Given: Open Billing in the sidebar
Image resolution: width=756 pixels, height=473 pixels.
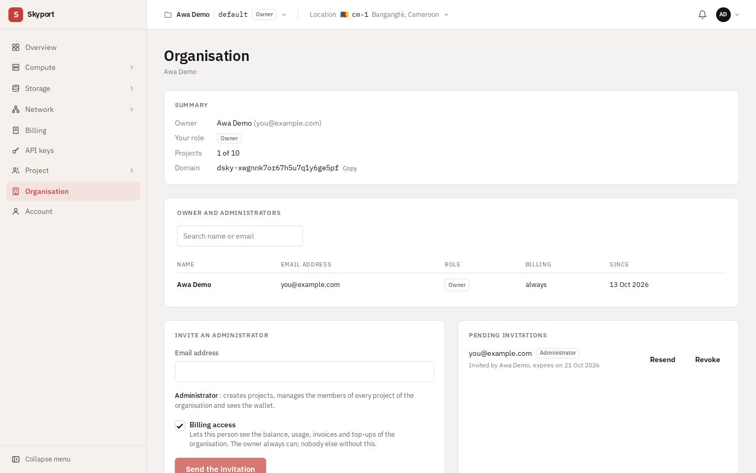Looking at the screenshot, I should click(x=73, y=130).
